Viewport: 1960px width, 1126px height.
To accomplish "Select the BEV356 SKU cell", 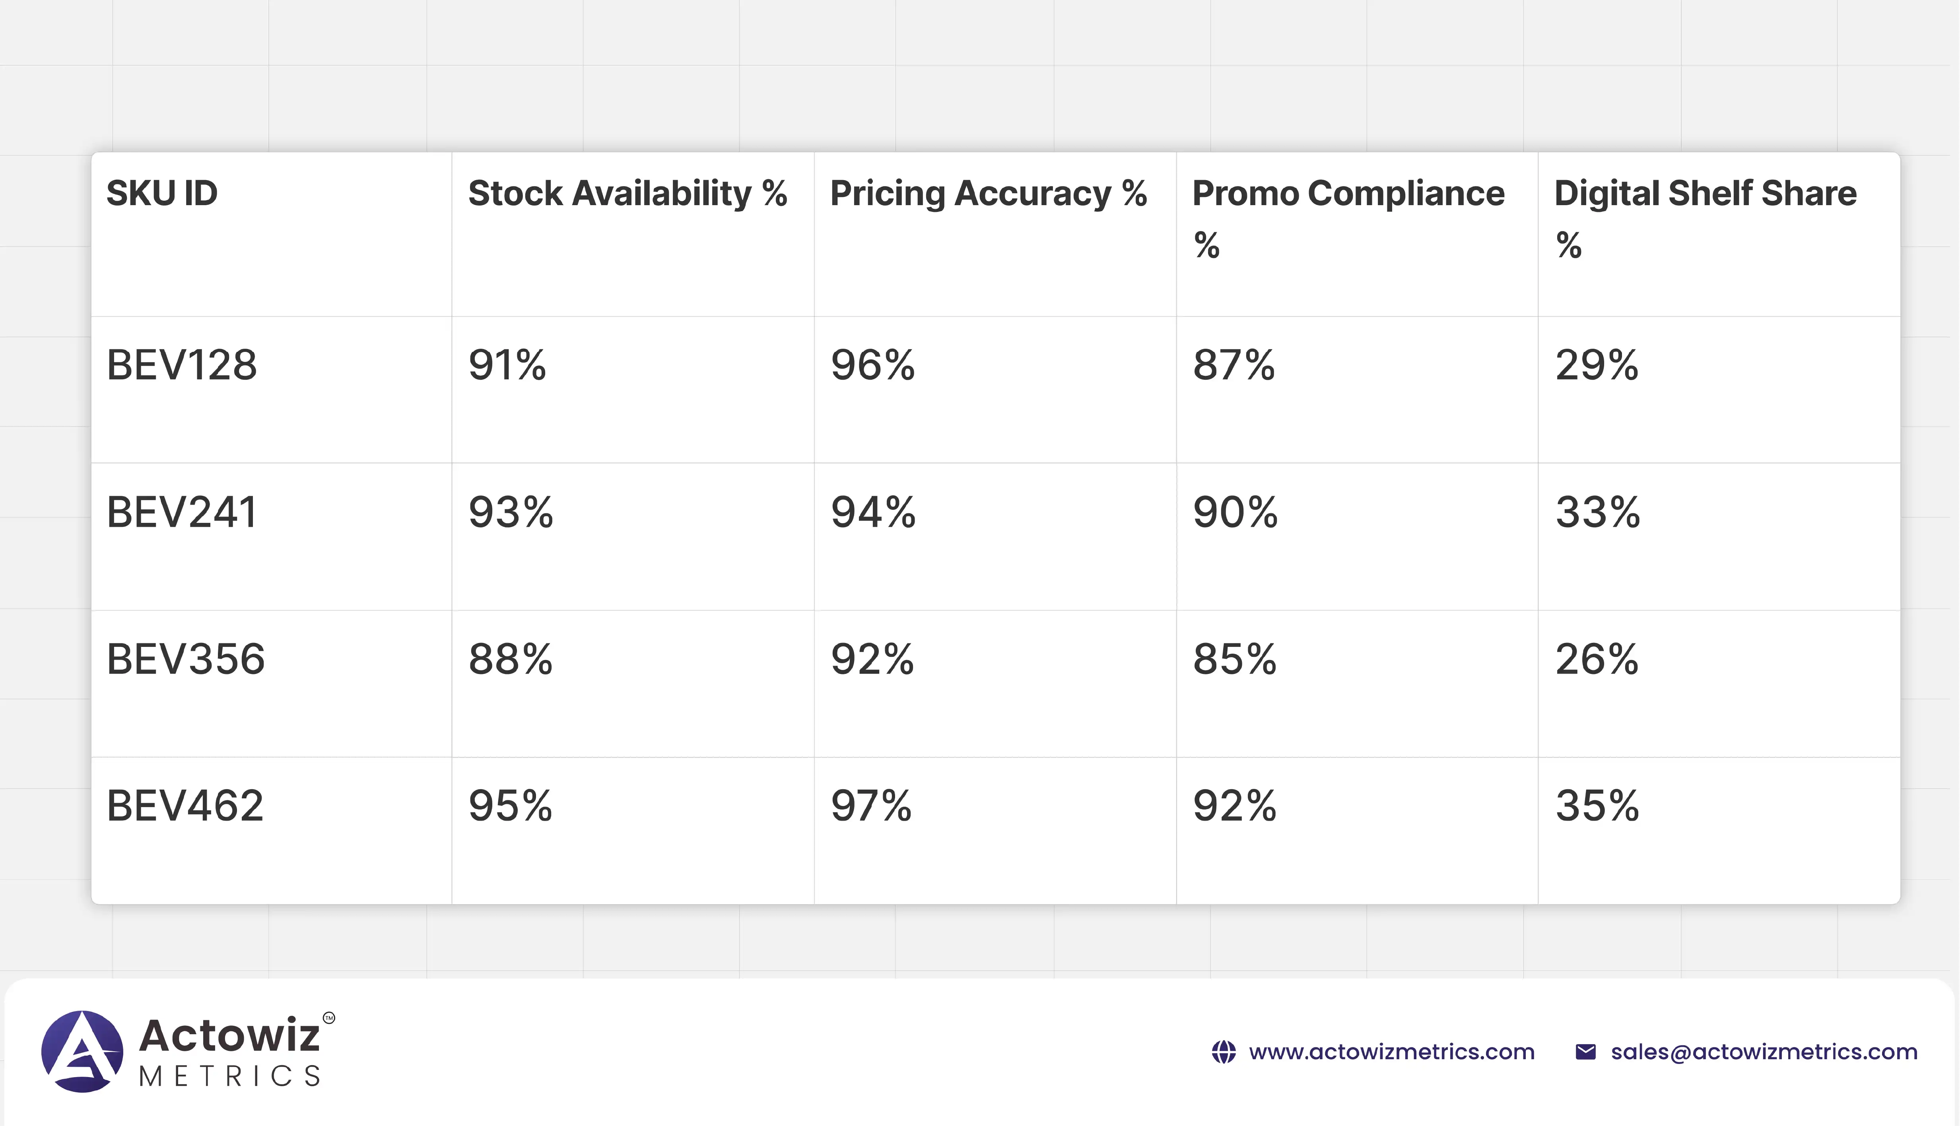I will 186,659.
